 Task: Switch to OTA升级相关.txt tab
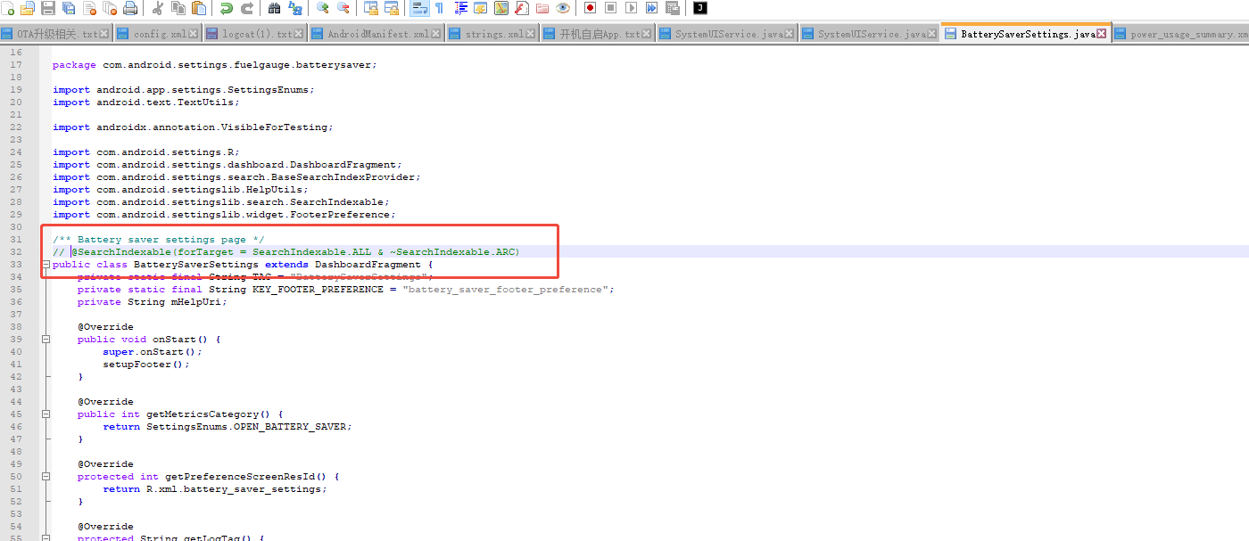point(58,34)
